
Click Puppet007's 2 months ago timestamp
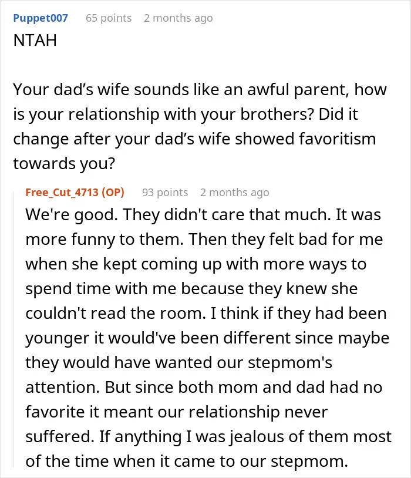(x=178, y=18)
